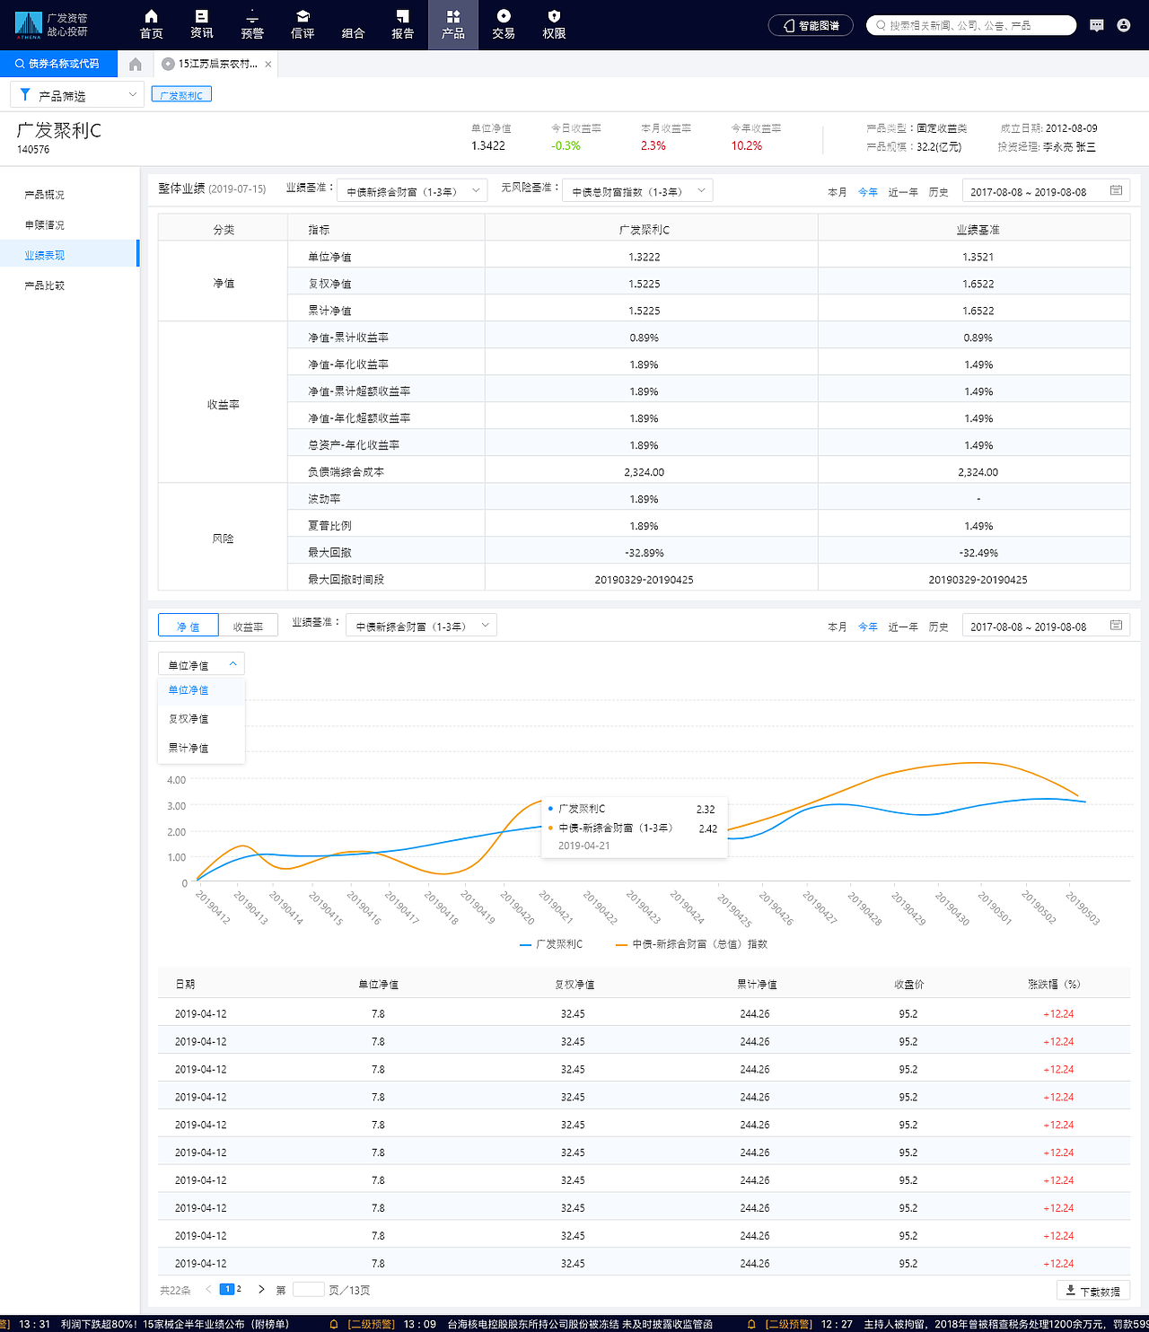
Task: Select 今年 in the performance table header
Action: tap(868, 191)
